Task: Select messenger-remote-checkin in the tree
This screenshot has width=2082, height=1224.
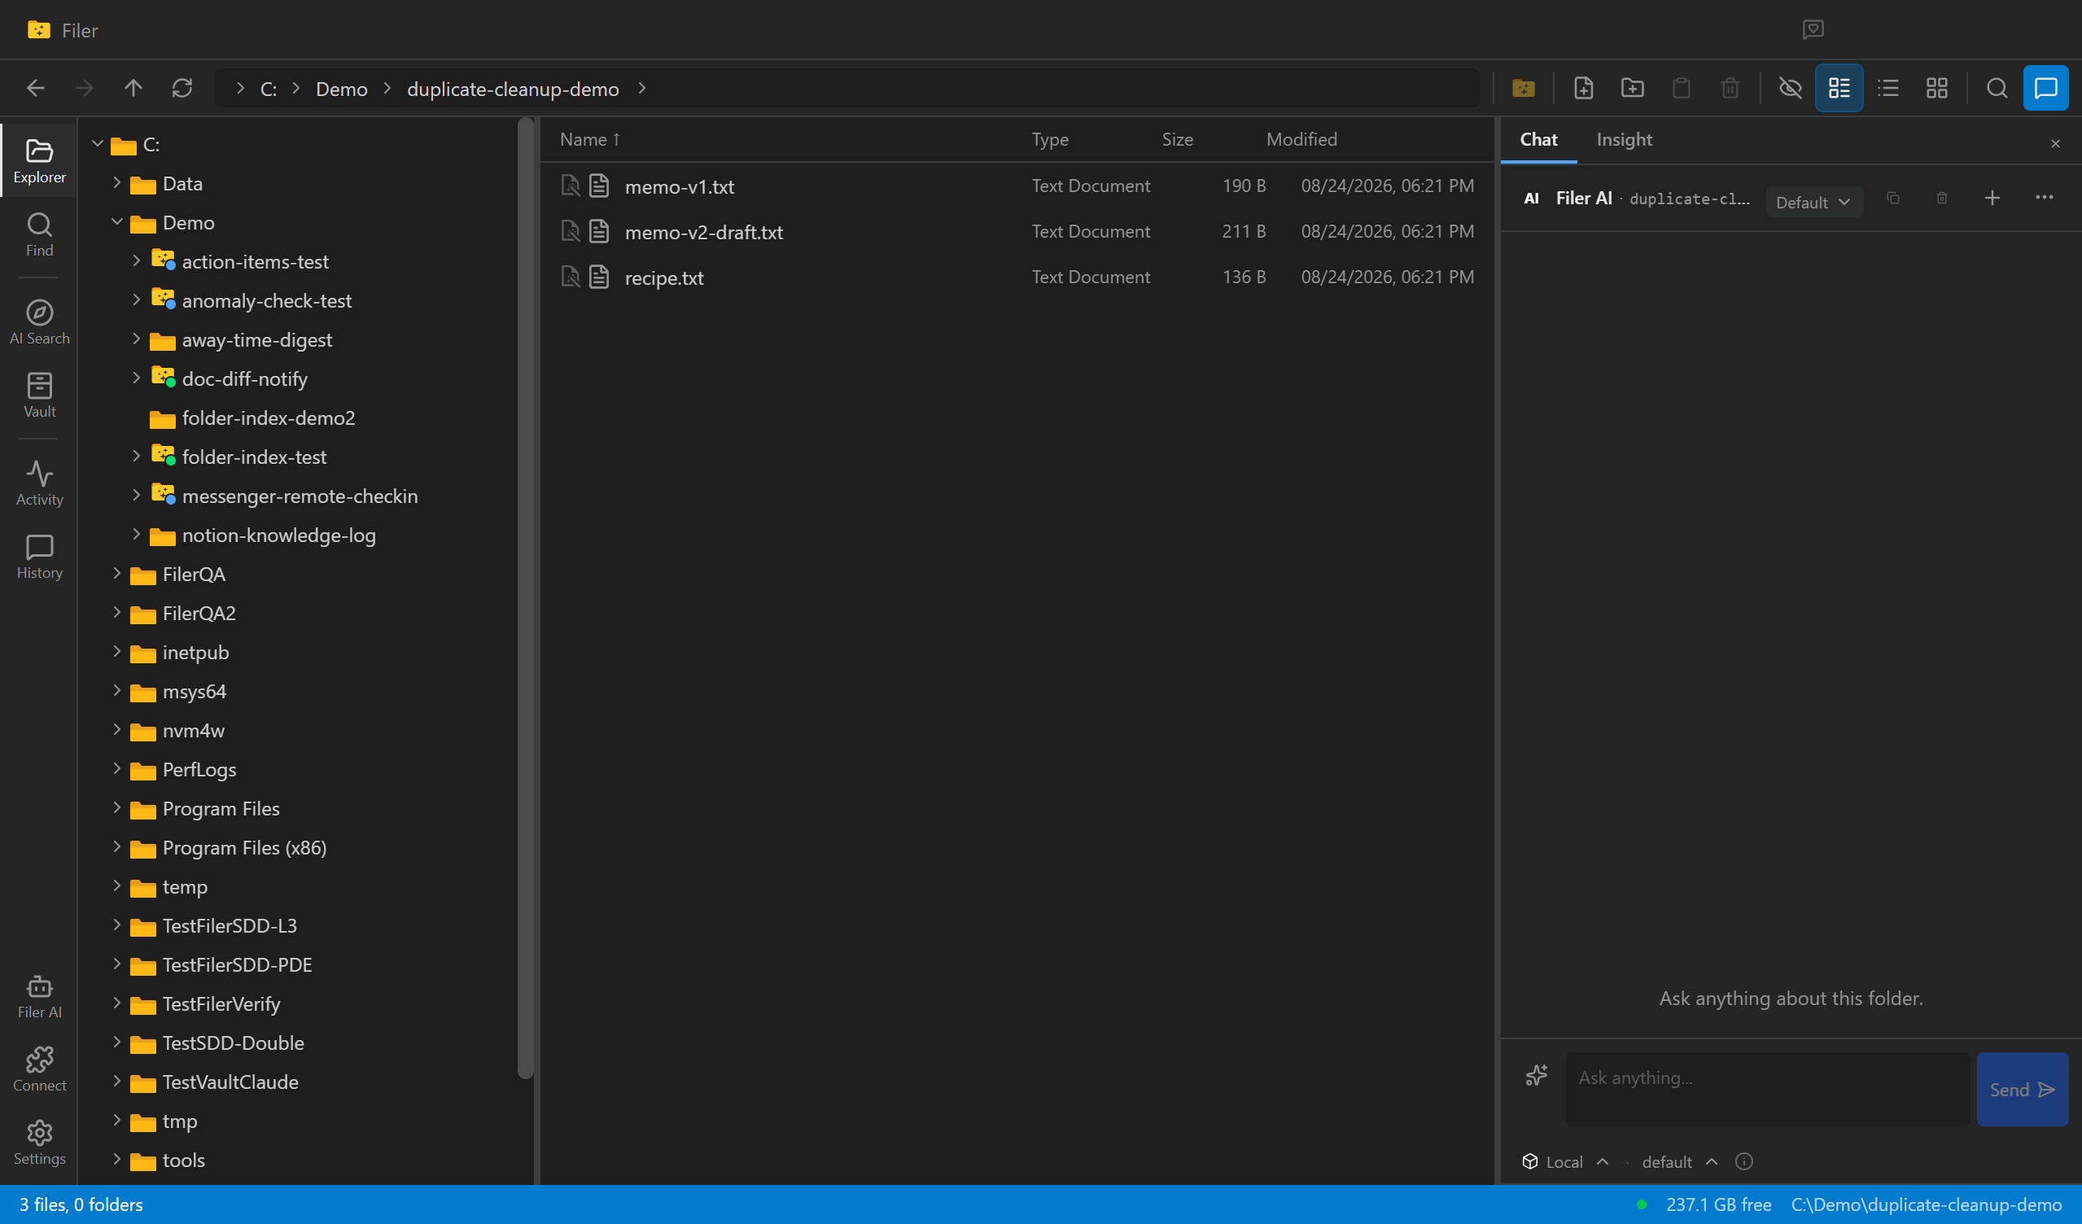Action: click(300, 496)
